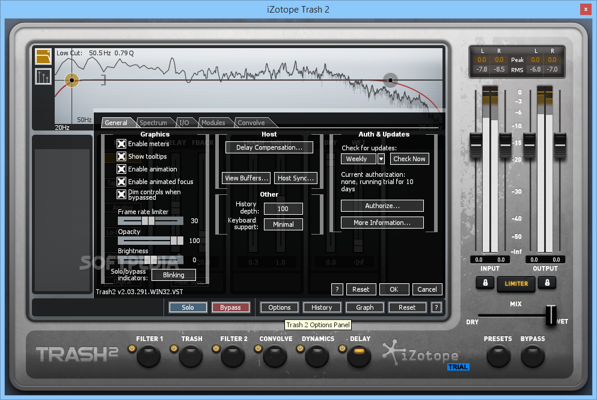Select the Trash module knob
Screen dimensions: 597x400
[x=191, y=357]
